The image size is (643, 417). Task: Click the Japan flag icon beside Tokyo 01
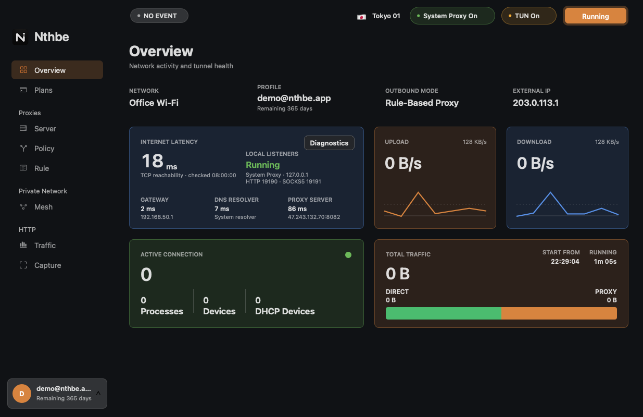click(x=361, y=16)
